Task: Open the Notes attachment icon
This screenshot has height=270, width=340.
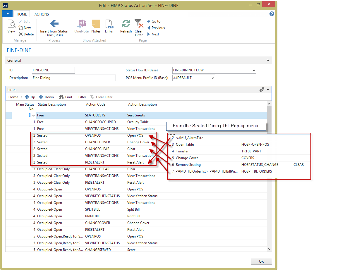Action: [x=96, y=24]
